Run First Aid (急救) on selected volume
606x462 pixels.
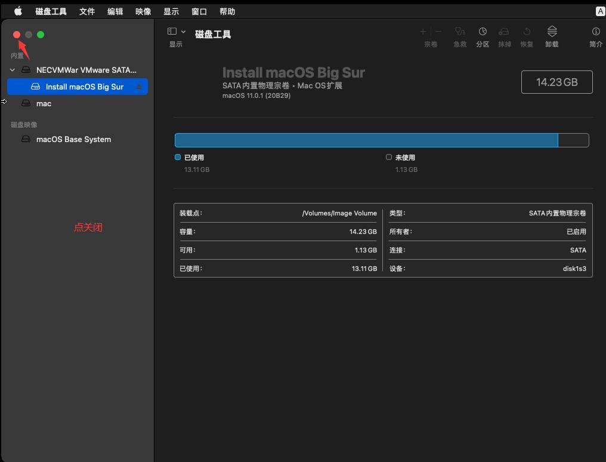(459, 33)
